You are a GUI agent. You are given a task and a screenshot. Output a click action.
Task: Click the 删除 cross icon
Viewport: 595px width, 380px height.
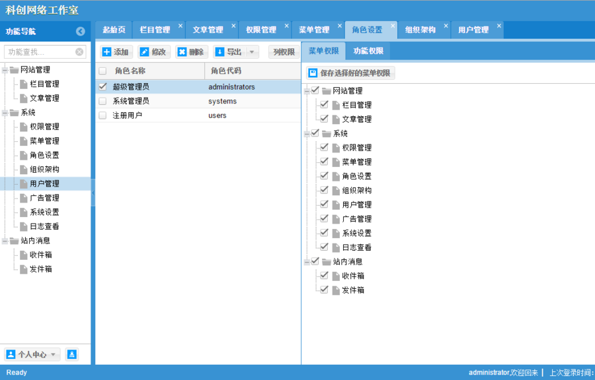[182, 52]
